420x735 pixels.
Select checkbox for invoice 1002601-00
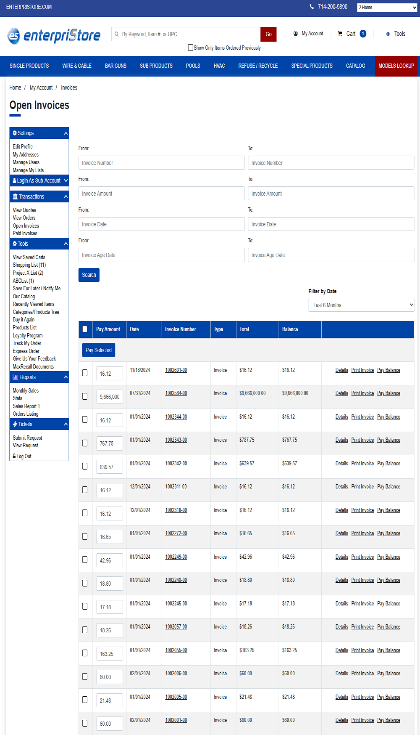tap(85, 373)
